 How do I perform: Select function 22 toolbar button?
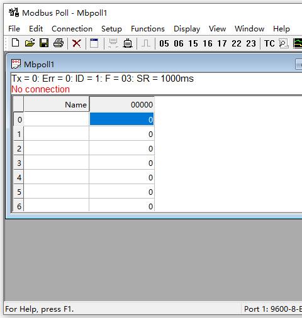click(237, 43)
